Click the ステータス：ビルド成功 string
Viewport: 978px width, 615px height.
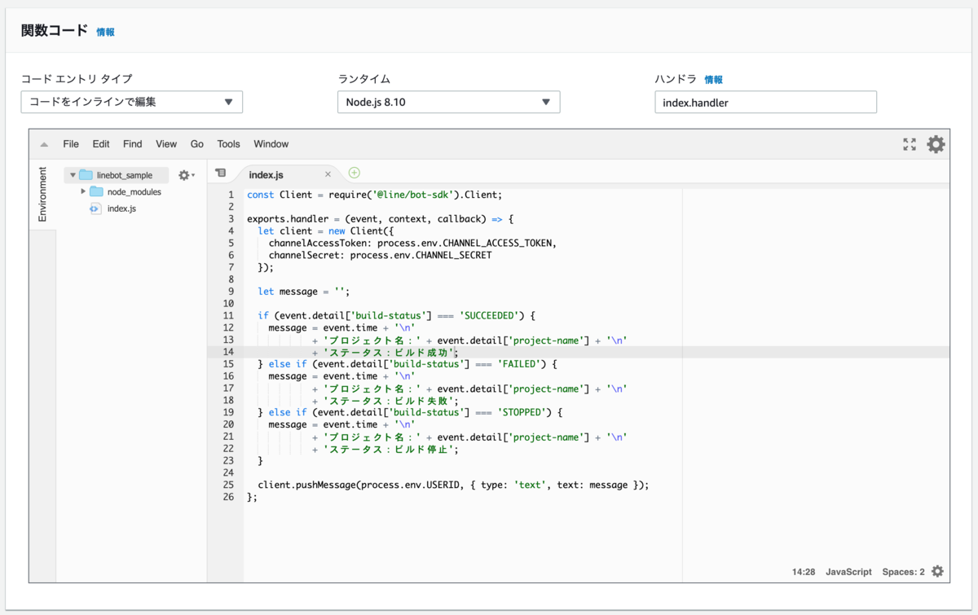coord(388,352)
